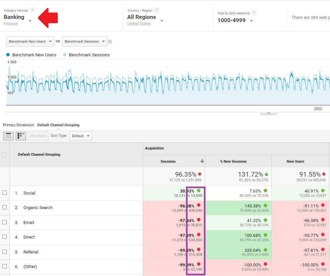Viewport: 330px width, 276px height.
Task: Switch to the pivot grid view icon
Action: coord(21,136)
